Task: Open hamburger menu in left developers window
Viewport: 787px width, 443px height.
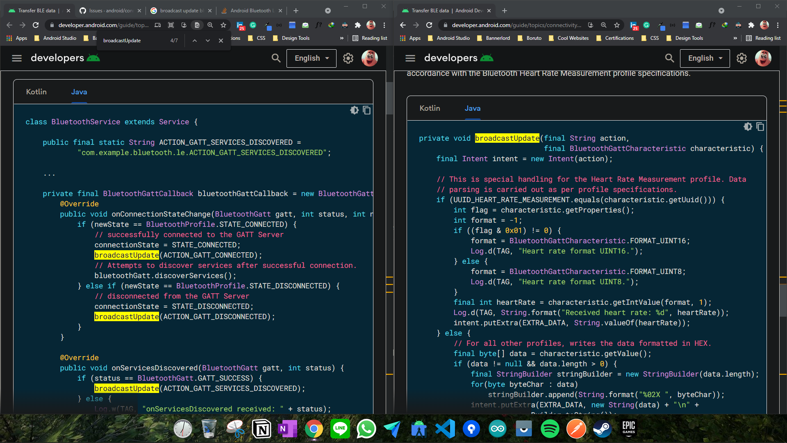Action: click(x=17, y=58)
